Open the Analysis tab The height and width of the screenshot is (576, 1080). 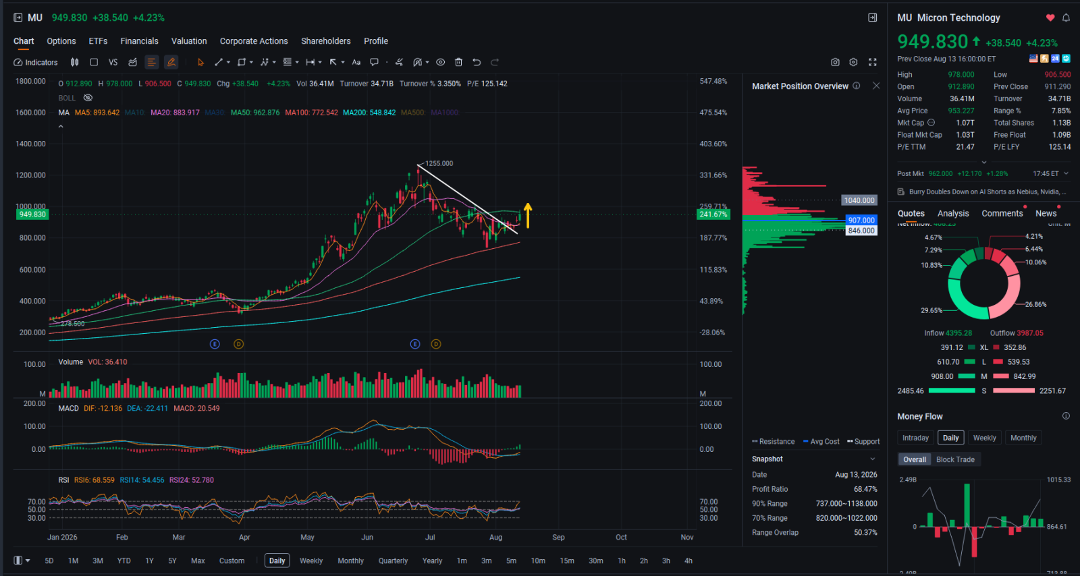953,213
